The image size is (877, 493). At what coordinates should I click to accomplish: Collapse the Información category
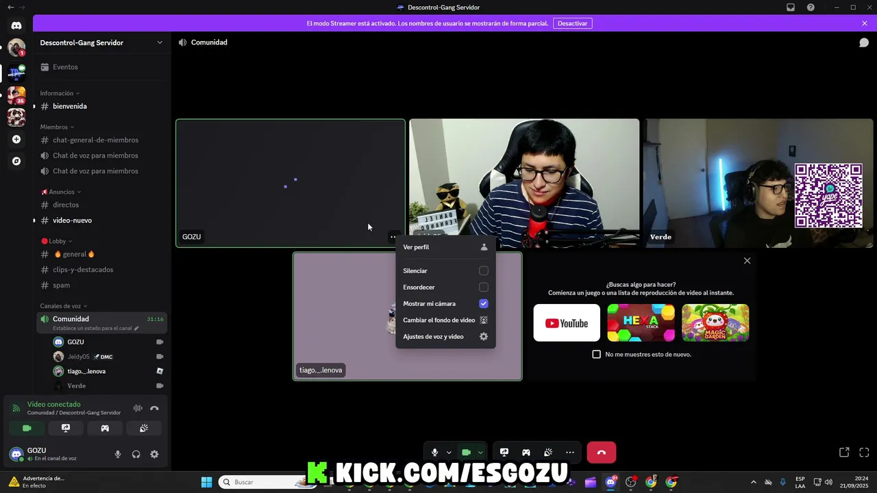[x=60, y=93]
